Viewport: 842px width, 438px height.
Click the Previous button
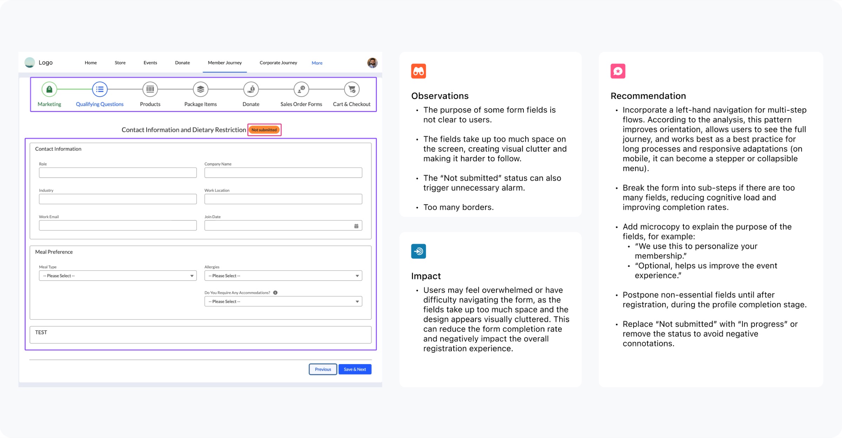[x=323, y=369]
